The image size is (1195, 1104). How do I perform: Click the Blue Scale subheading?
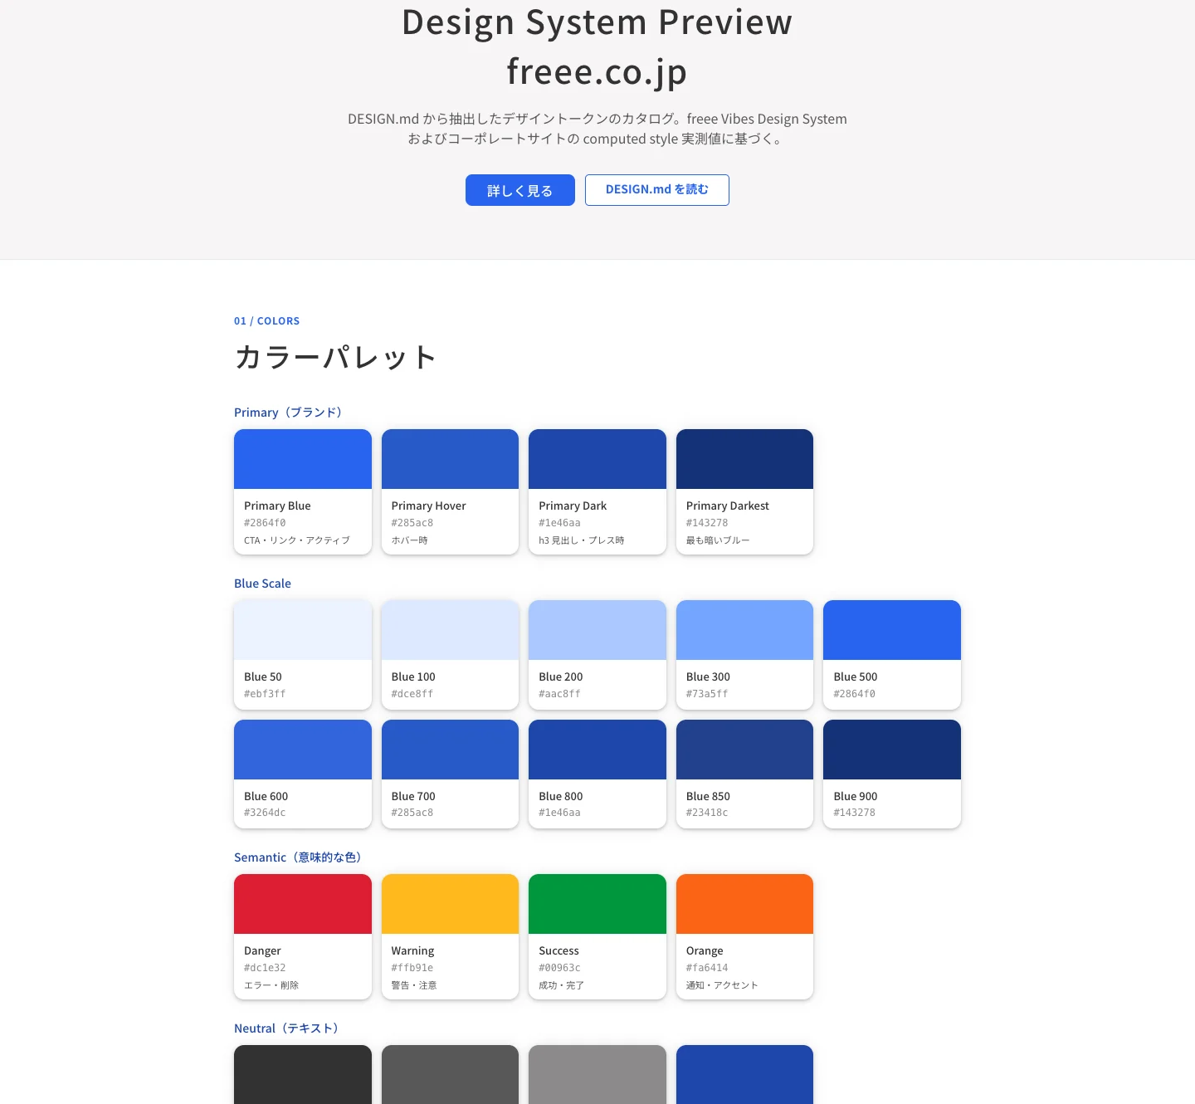262,584
